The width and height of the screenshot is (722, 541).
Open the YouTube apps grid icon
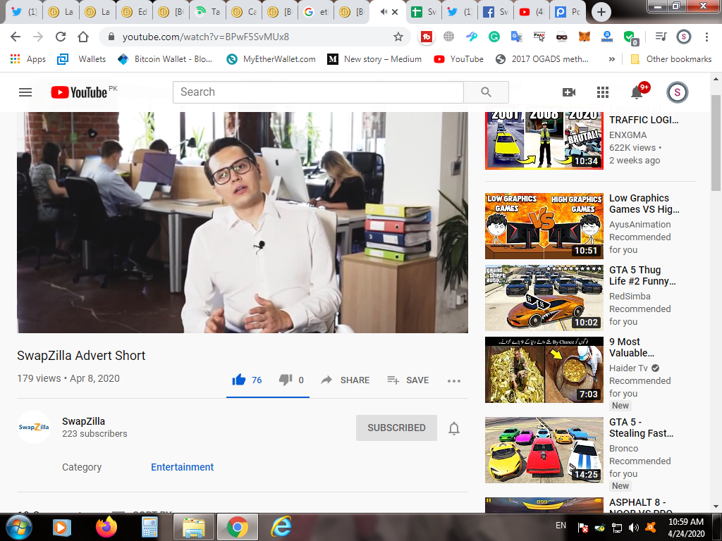[x=603, y=92]
